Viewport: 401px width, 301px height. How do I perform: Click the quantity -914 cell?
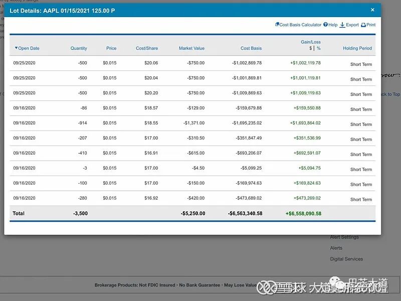coord(82,123)
